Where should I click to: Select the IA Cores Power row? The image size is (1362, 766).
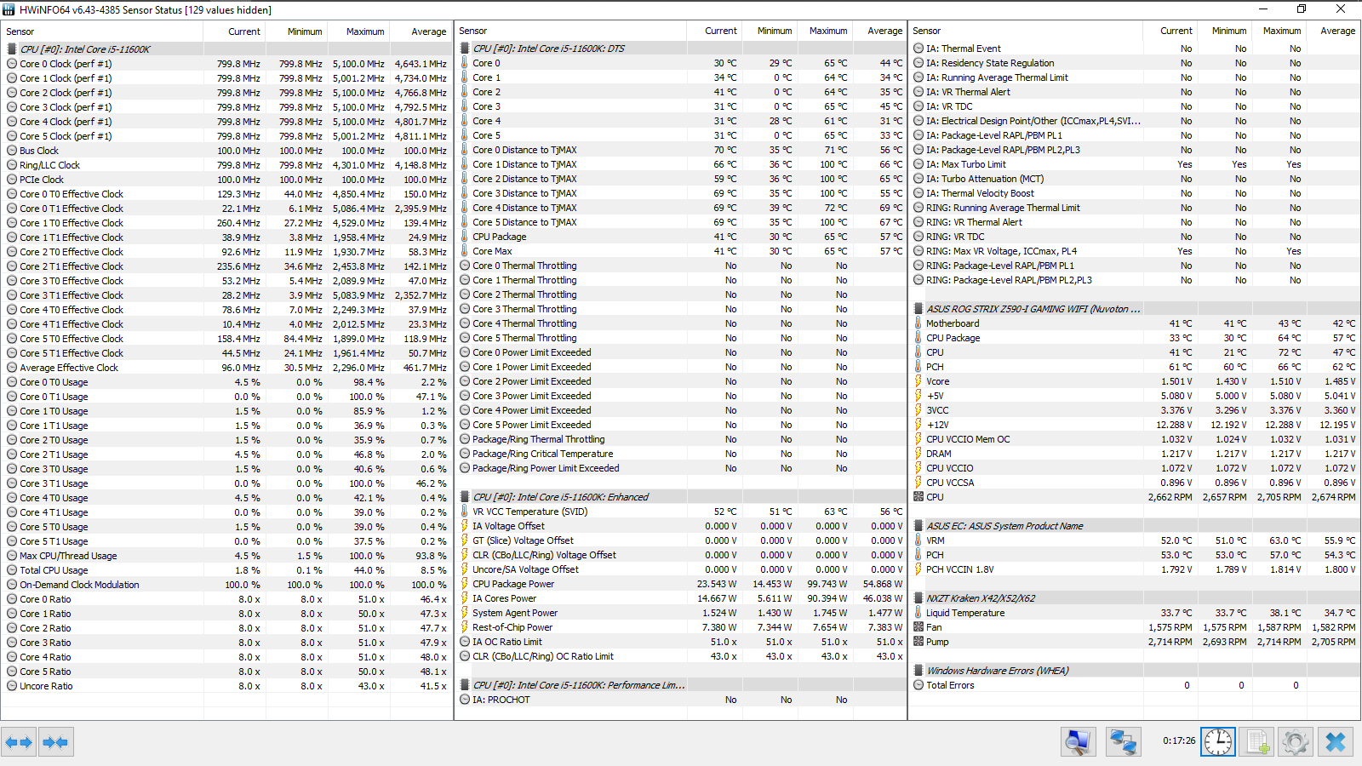tap(681, 598)
